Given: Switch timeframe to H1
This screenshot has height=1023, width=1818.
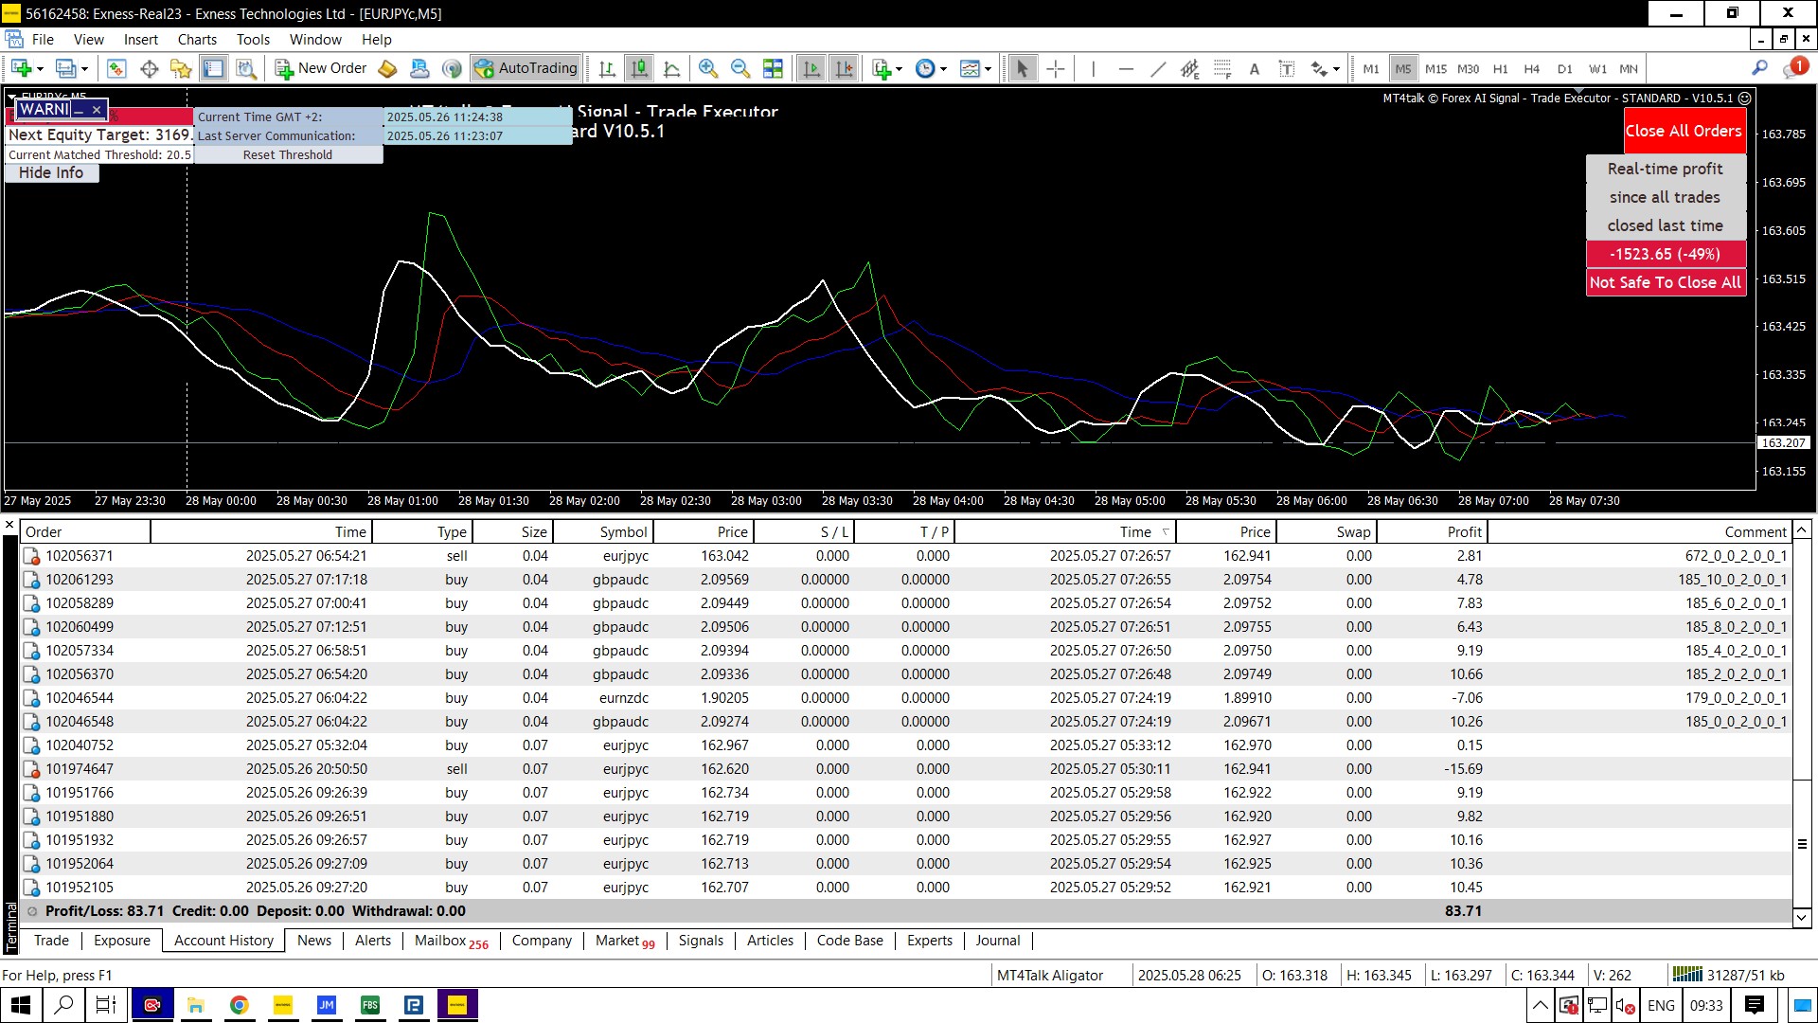Looking at the screenshot, I should tap(1500, 68).
